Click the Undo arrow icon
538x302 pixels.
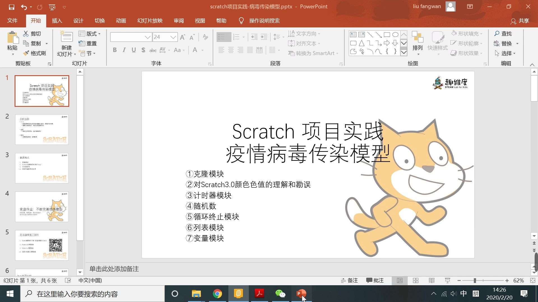(24, 7)
